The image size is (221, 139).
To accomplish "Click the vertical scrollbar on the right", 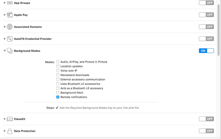I will pos(219,27).
